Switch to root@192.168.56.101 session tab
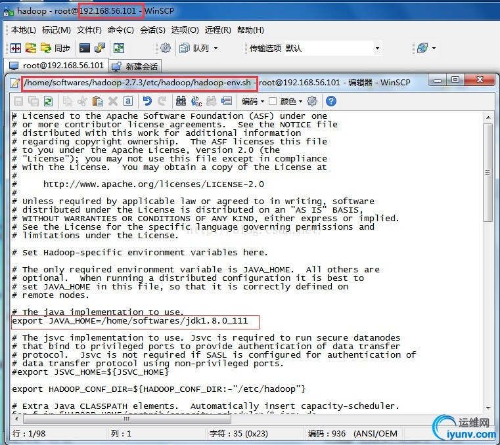 (x=57, y=66)
